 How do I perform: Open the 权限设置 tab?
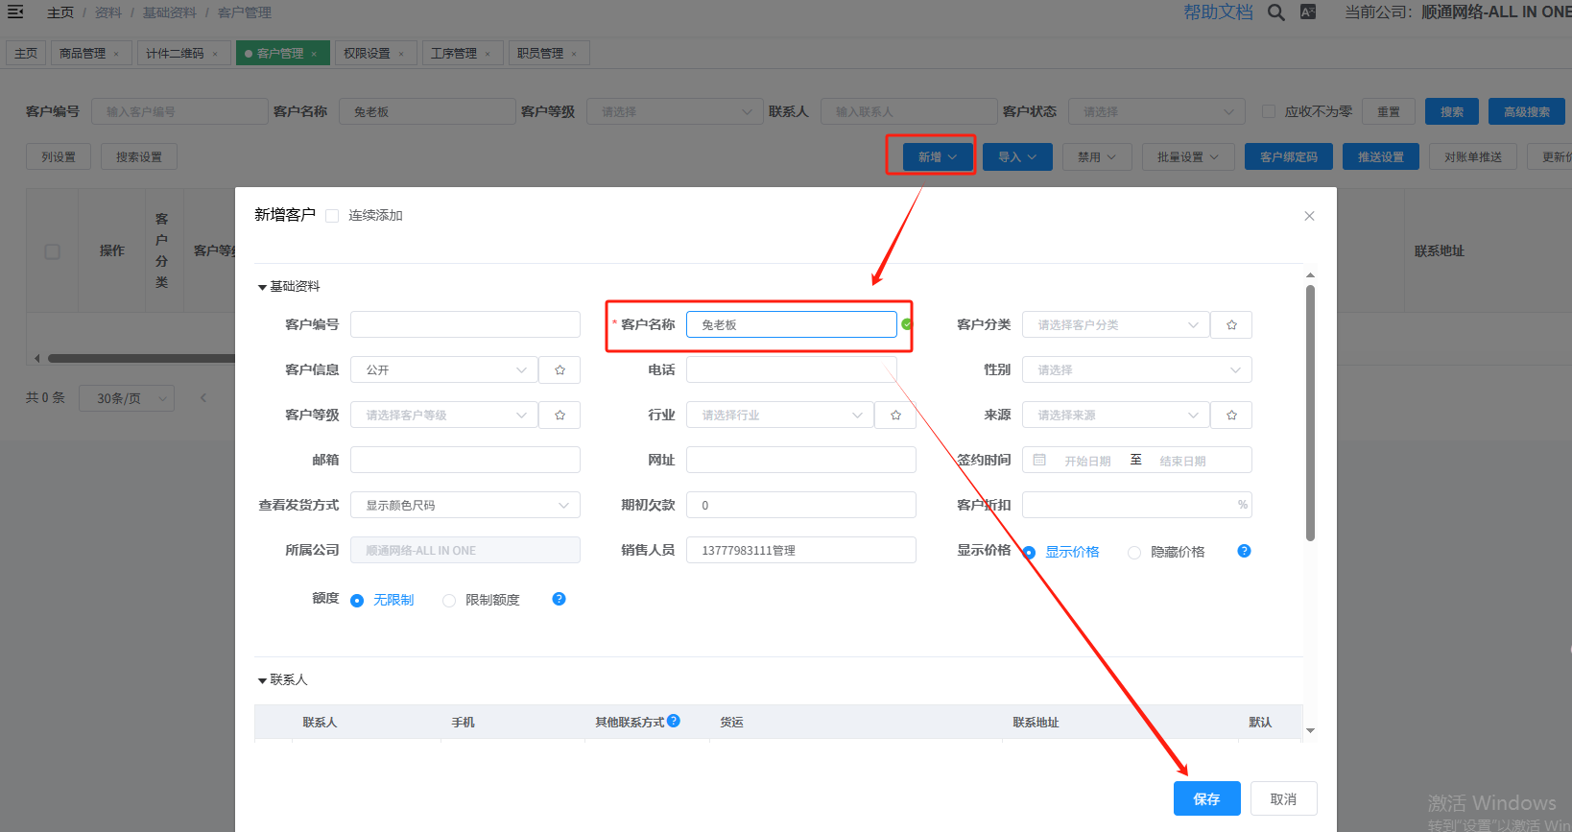tap(367, 54)
